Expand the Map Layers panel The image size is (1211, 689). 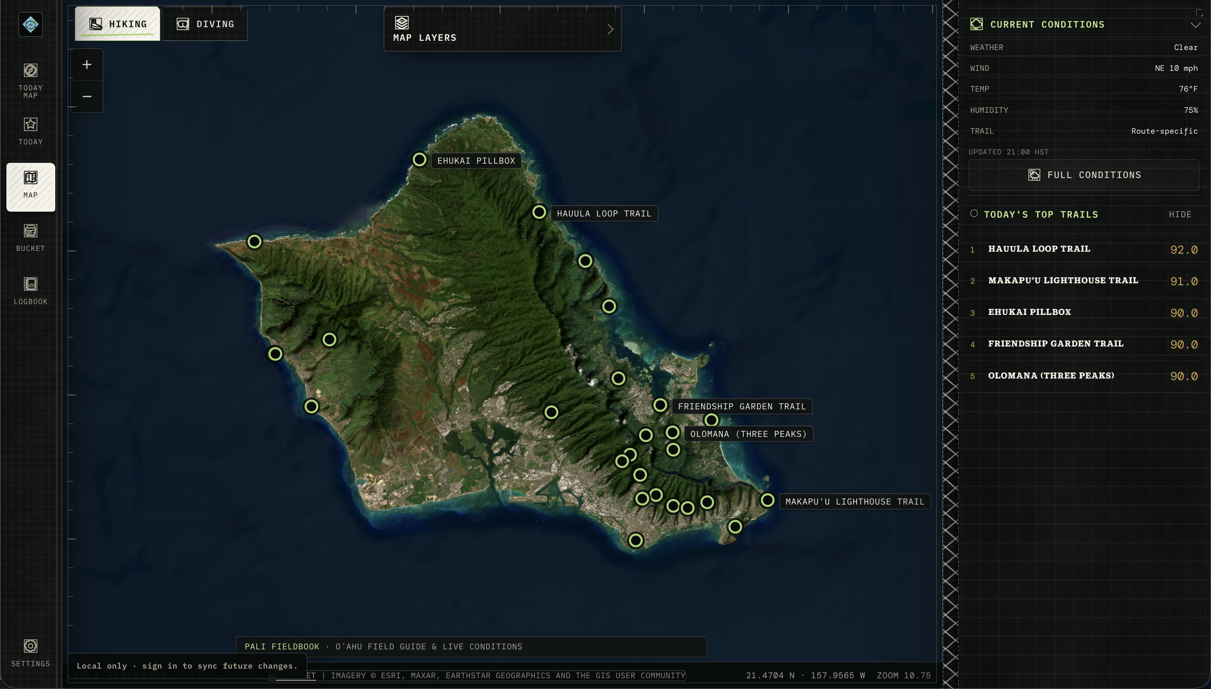coord(503,29)
